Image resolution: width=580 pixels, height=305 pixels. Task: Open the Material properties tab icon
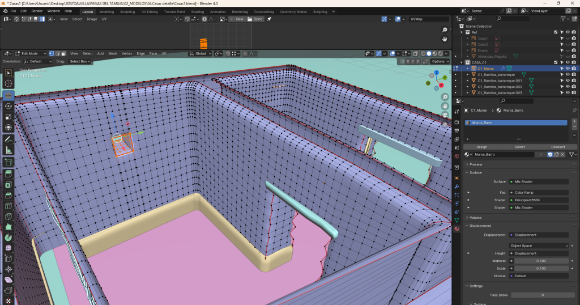pyautogui.click(x=457, y=228)
